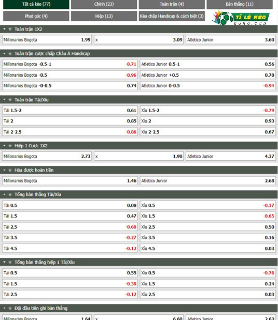Favorite the Châu Á Handicap section star
The width and height of the screenshot is (278, 320).
point(10,53)
